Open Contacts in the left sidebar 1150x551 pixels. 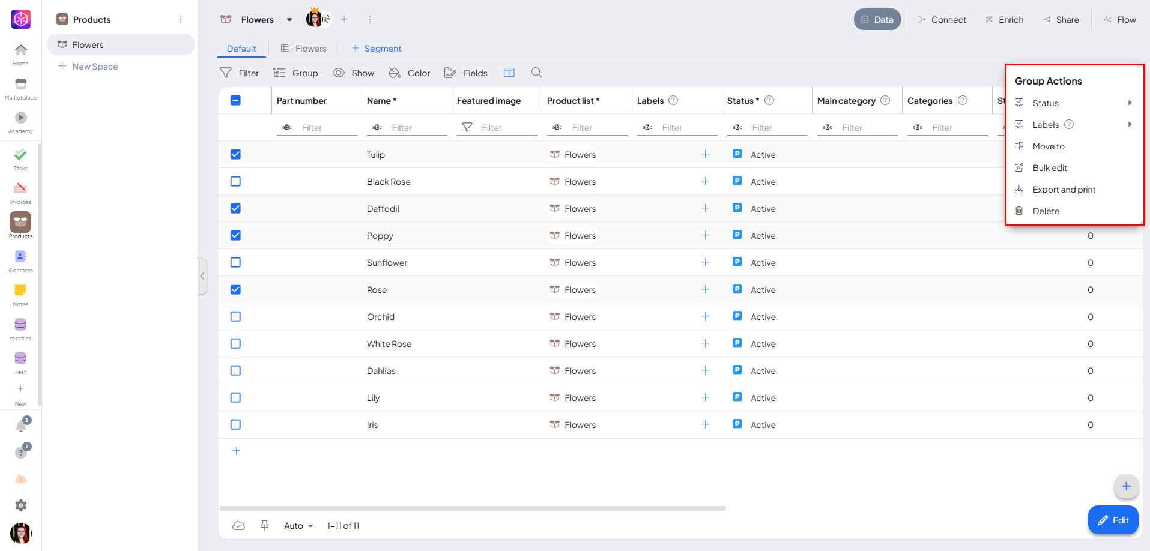(20, 261)
